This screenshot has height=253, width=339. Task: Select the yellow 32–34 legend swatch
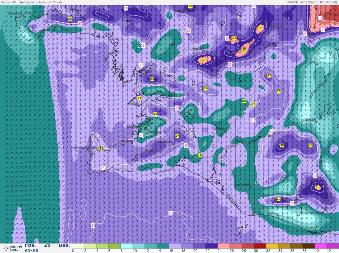pyautogui.click(x=272, y=246)
